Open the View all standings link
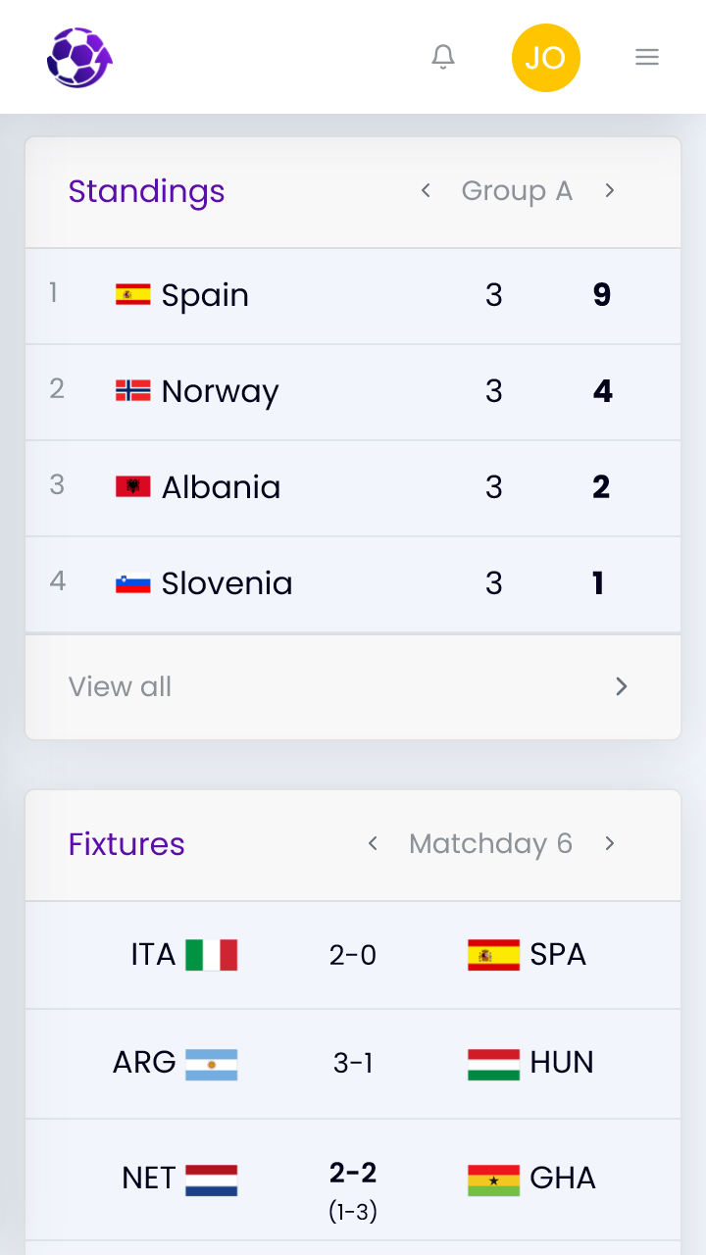 tap(120, 686)
